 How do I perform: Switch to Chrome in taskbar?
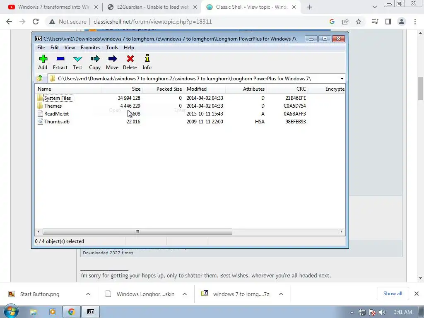[x=71, y=312]
